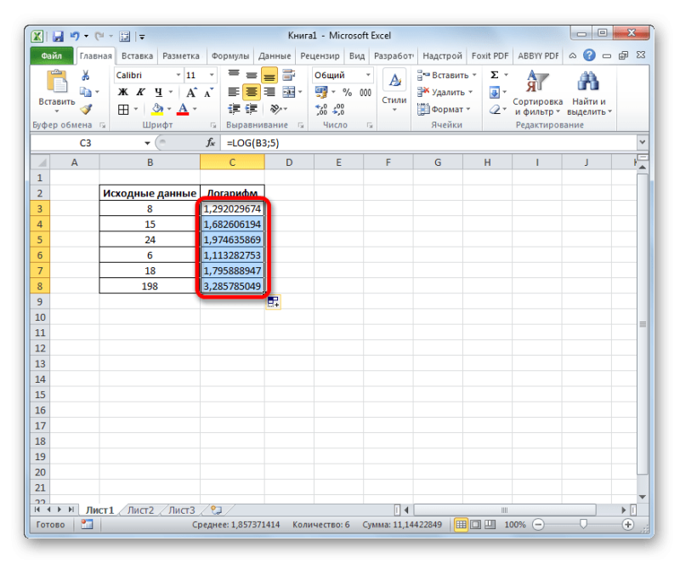Open Excel Help question mark icon
The image size is (680, 564).
point(589,55)
